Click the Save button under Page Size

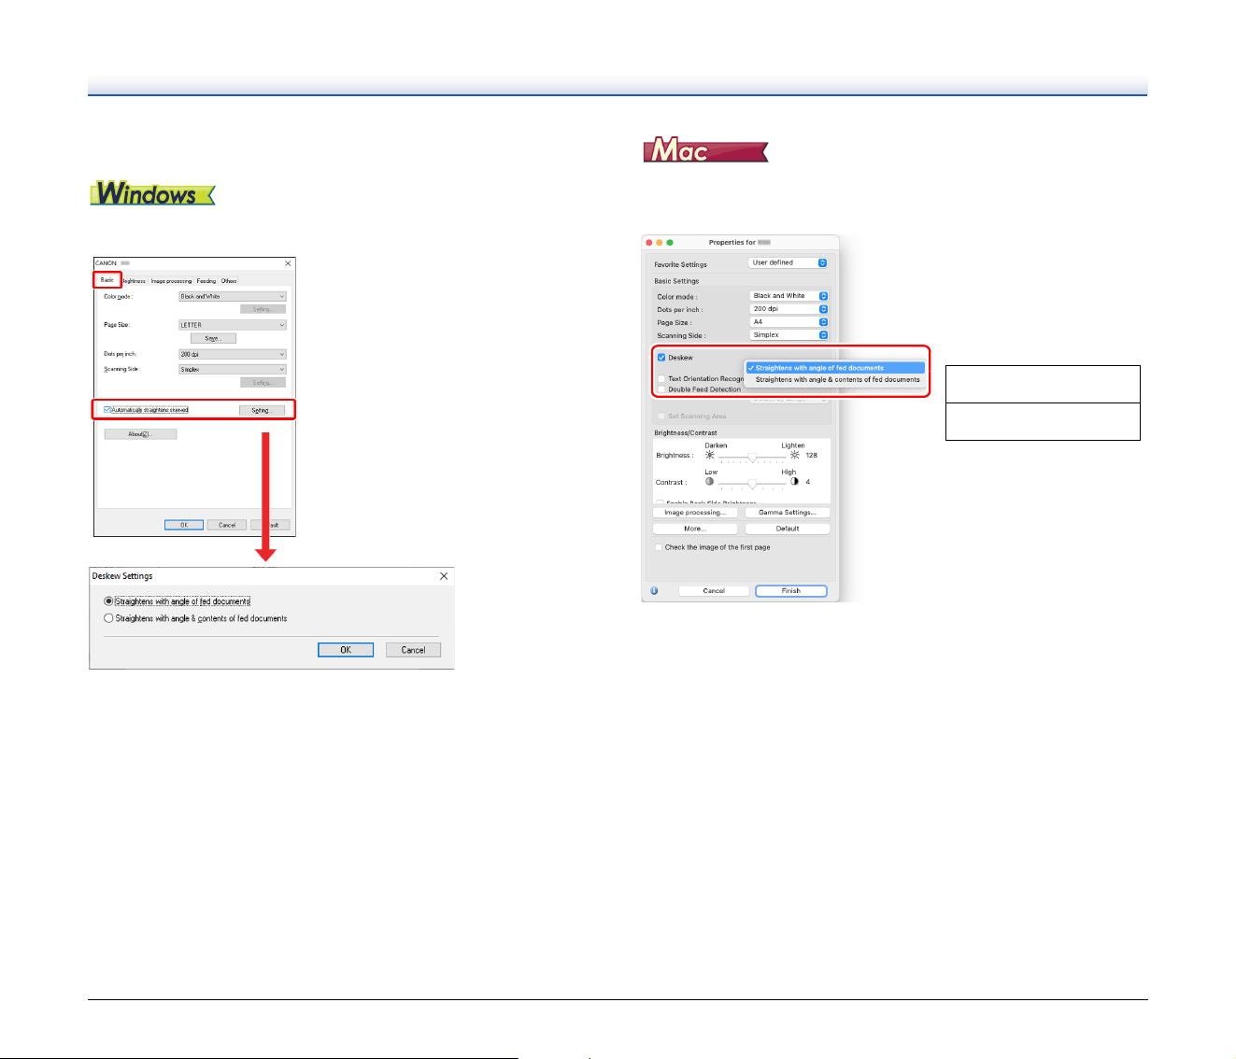[213, 338]
